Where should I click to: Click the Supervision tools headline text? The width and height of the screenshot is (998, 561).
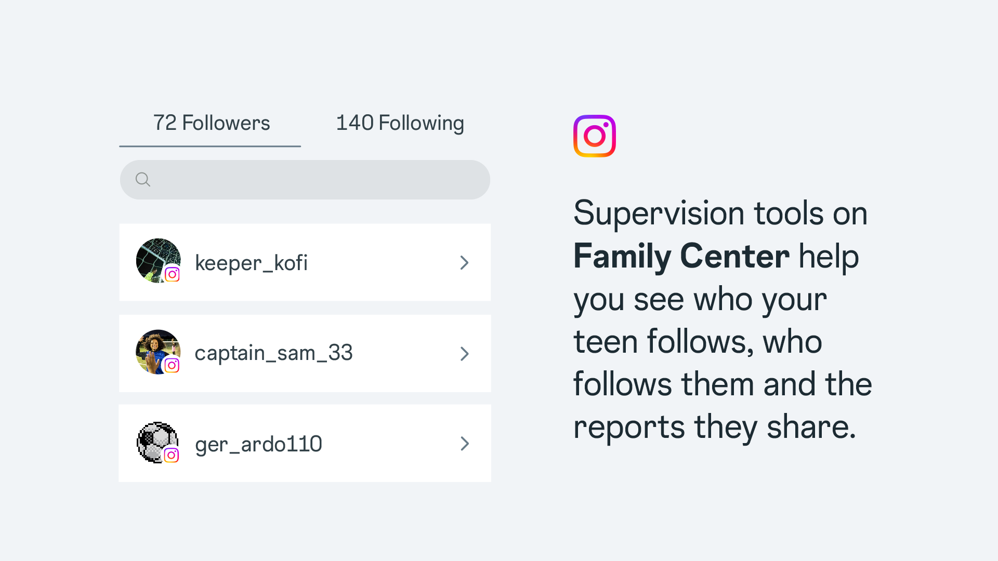click(720, 213)
